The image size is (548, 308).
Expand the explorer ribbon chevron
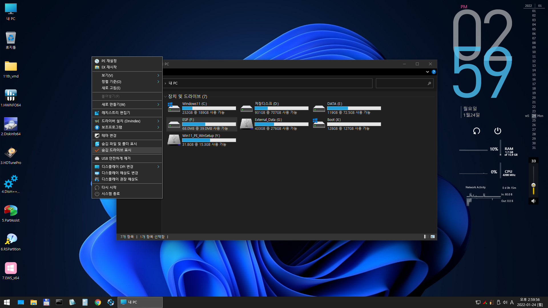pyautogui.click(x=427, y=72)
